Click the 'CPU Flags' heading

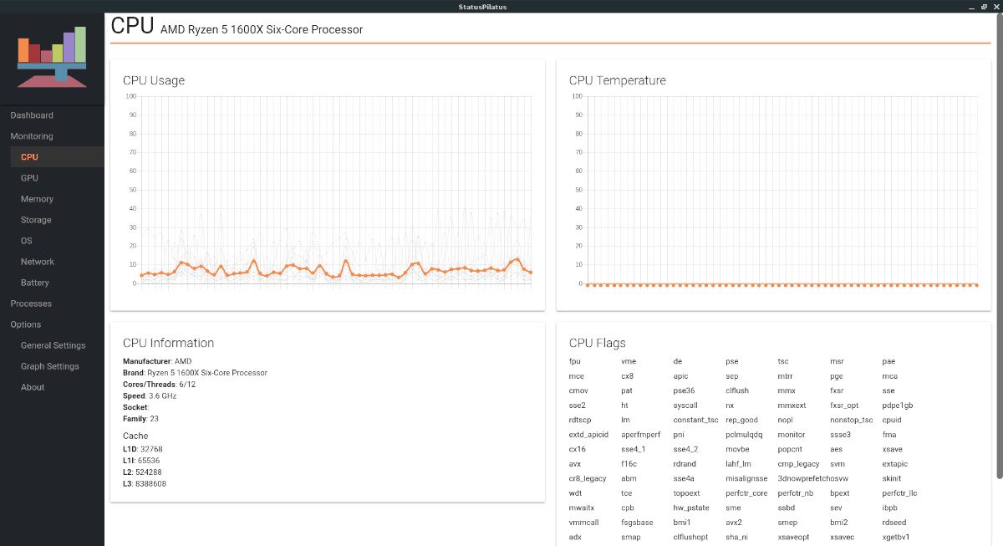(x=598, y=343)
